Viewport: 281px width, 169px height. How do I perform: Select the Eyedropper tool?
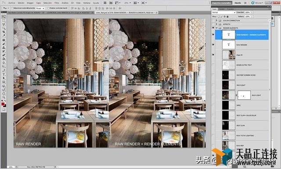(4, 35)
